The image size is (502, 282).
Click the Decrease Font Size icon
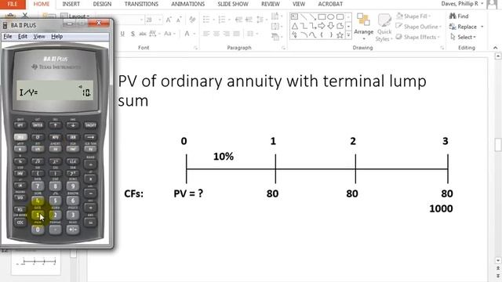click(179, 20)
